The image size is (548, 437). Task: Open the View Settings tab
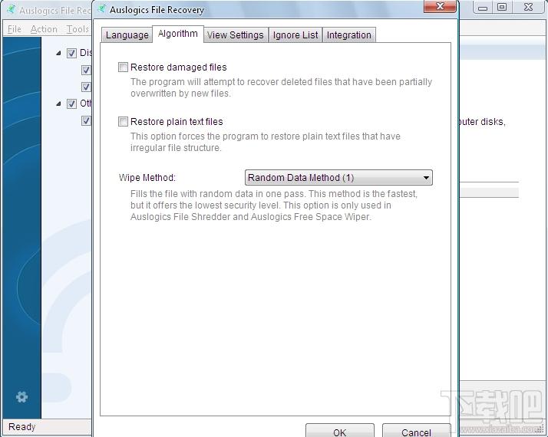point(236,35)
